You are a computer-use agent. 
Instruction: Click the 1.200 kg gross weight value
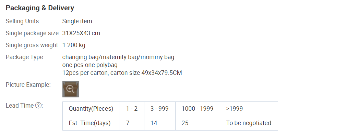click(x=74, y=45)
